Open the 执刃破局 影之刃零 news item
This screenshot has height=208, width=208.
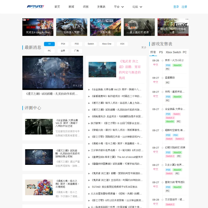pyautogui.click(x=116, y=123)
